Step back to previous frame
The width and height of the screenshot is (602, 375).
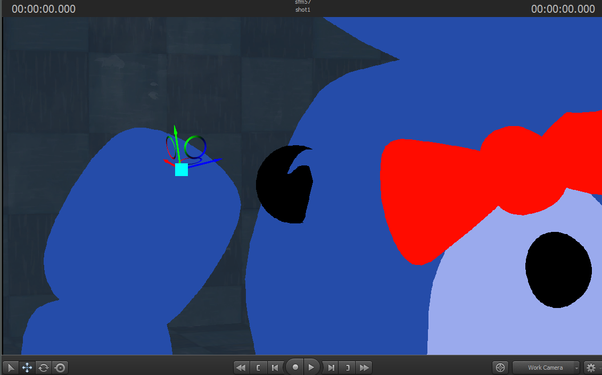click(x=275, y=368)
